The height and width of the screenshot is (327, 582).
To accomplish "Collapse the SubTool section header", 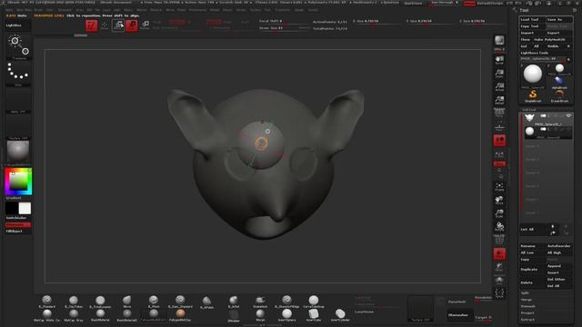I will click(529, 110).
